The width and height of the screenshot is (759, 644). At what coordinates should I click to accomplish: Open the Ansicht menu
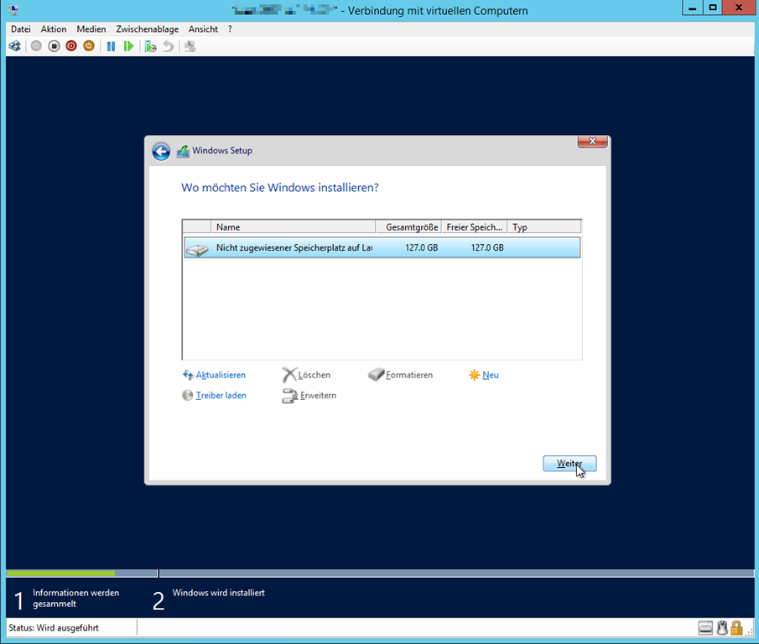(203, 29)
